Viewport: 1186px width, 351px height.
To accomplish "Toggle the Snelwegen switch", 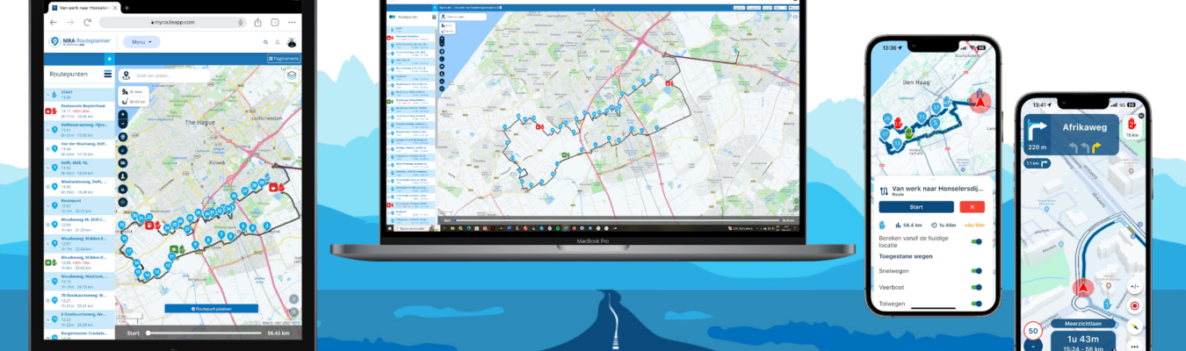I will pyautogui.click(x=976, y=271).
